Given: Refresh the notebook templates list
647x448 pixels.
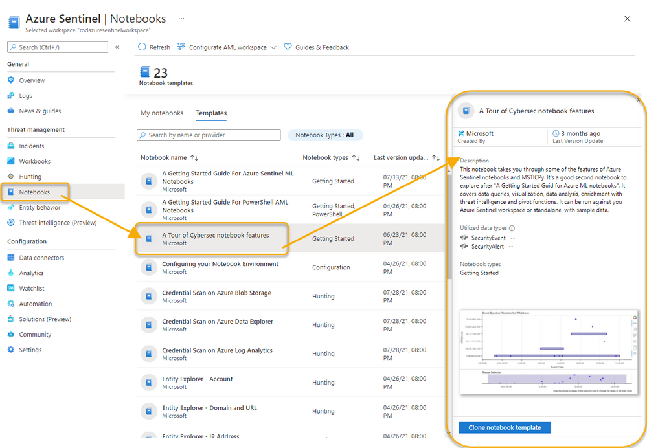Looking at the screenshot, I should (154, 47).
